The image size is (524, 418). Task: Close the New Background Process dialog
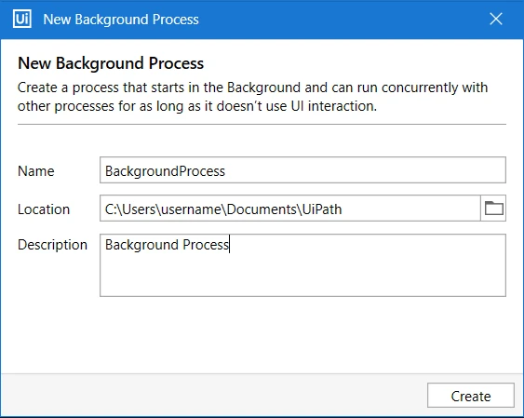[496, 19]
